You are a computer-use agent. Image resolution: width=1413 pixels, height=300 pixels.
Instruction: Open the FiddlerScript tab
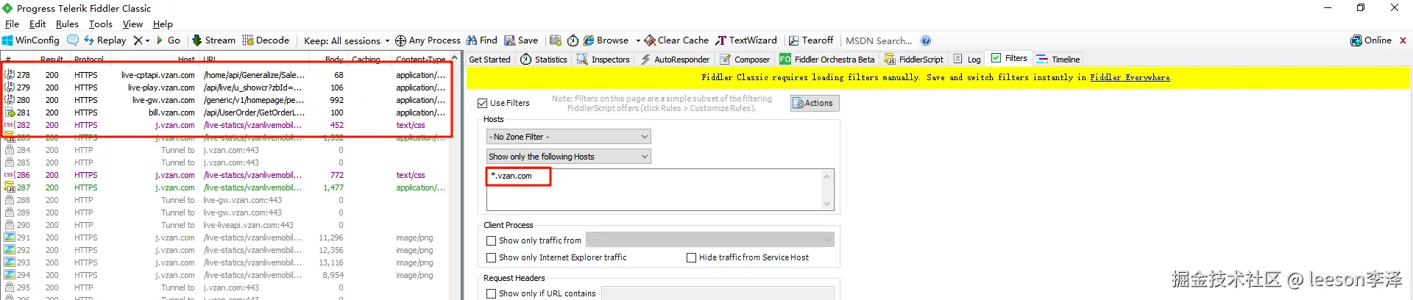pyautogui.click(x=913, y=60)
